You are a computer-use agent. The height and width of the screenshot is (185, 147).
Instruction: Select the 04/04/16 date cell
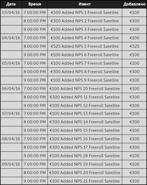tap(11, 38)
